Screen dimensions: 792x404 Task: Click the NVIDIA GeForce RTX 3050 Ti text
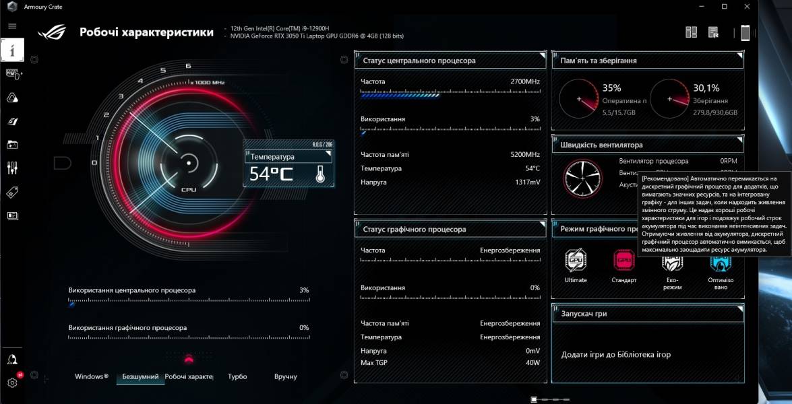[x=317, y=36]
